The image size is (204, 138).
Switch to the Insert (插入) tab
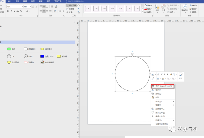click(10, 1)
